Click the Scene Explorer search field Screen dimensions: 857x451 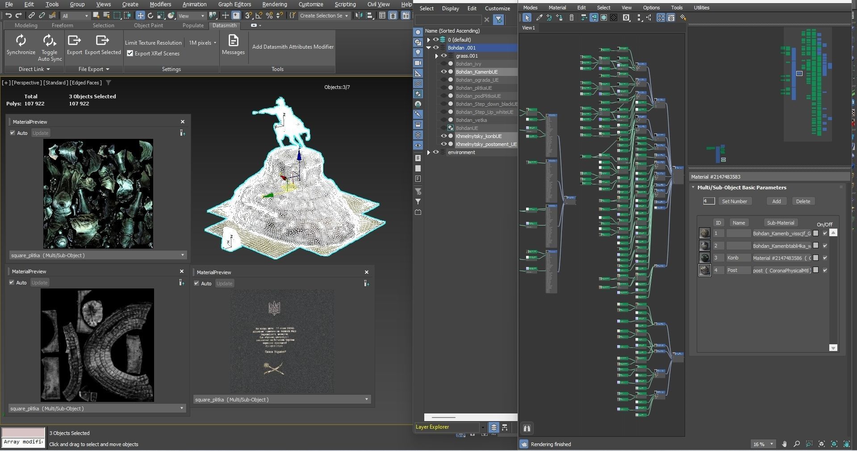[x=448, y=20]
